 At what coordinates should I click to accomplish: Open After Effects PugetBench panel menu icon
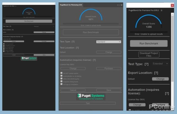pos(16,6)
